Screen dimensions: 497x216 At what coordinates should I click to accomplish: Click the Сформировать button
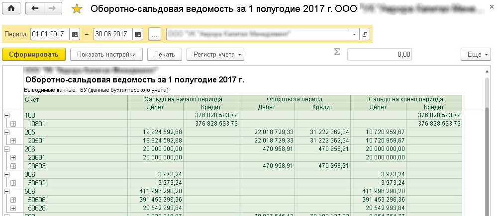(x=34, y=55)
